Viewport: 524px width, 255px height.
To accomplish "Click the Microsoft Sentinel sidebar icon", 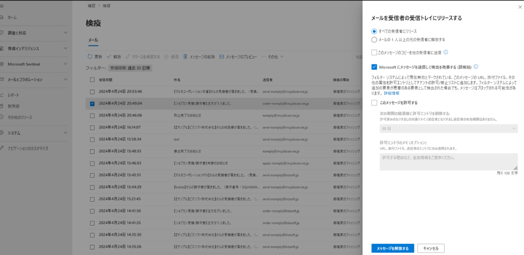I will (2, 64).
